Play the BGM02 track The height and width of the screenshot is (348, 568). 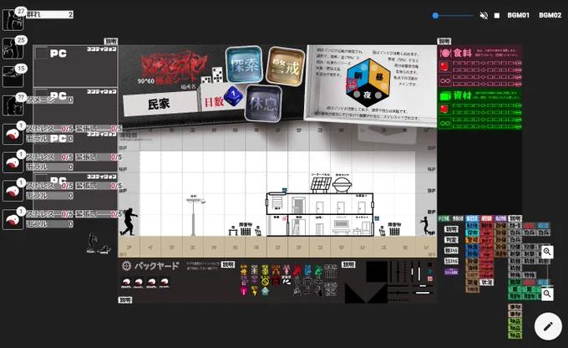[x=550, y=15]
